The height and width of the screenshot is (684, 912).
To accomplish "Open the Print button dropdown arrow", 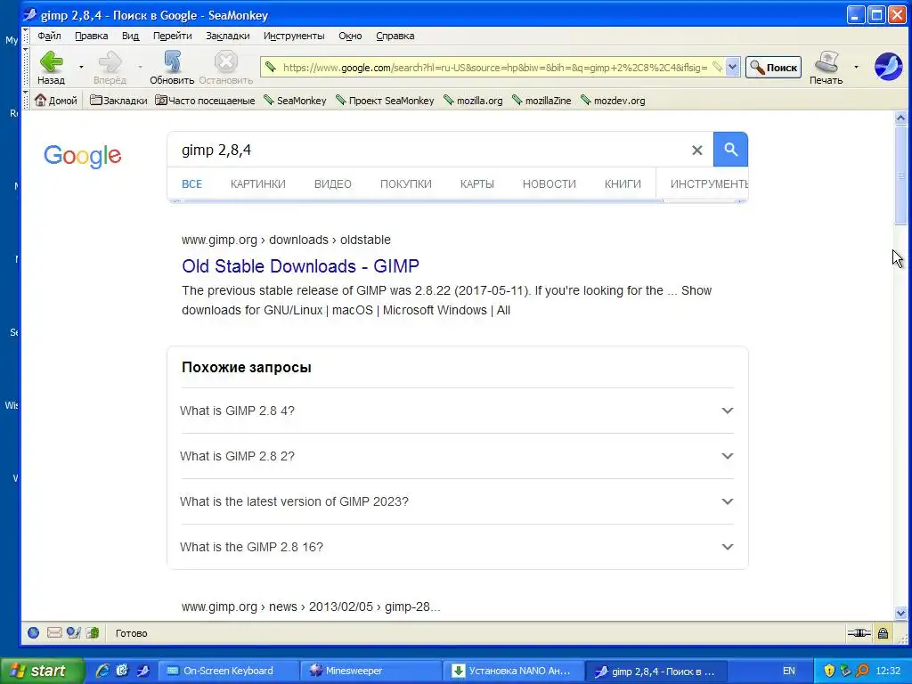I will pyautogui.click(x=856, y=67).
